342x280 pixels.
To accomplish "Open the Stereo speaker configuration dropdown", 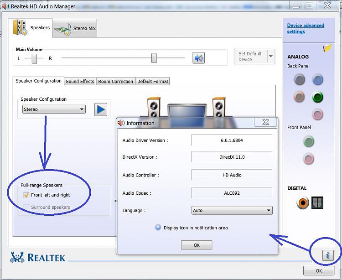I will [x=54, y=109].
